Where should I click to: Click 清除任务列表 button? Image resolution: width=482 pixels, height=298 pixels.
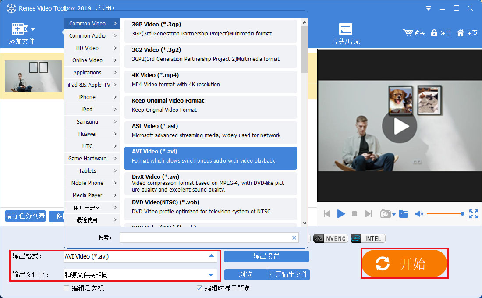point(25,216)
